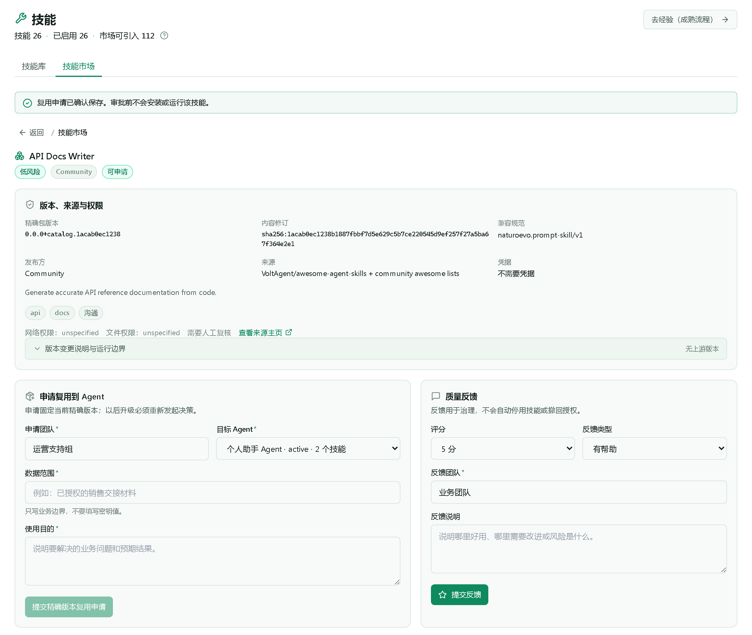Click the back arrow icon next to 返回
Image resolution: width=752 pixels, height=635 pixels.
click(x=22, y=132)
